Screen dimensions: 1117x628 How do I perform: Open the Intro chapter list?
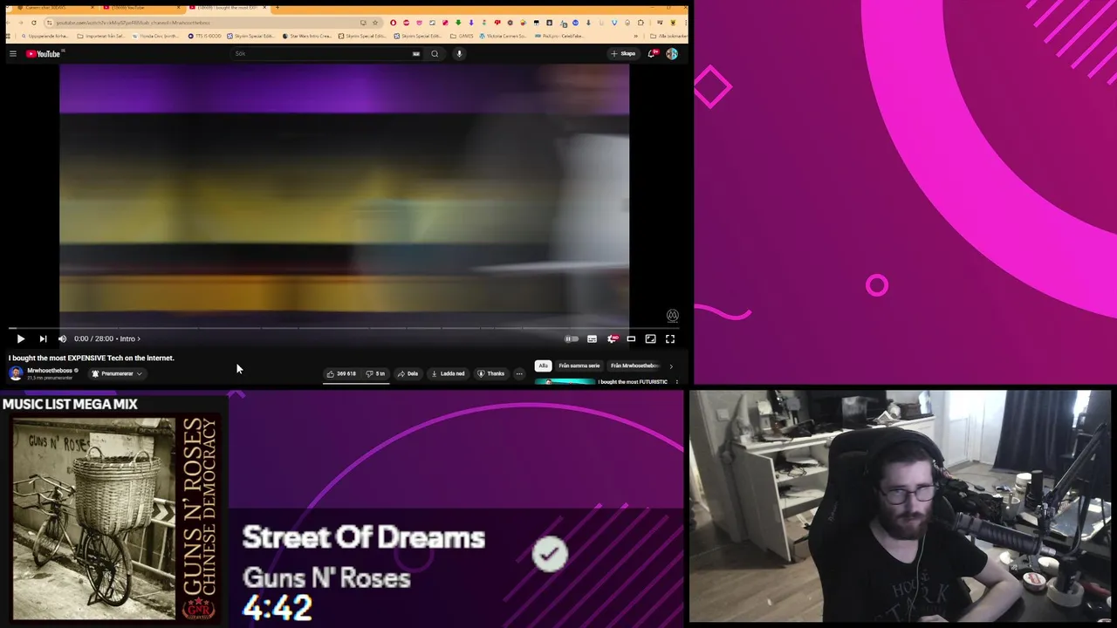point(130,338)
